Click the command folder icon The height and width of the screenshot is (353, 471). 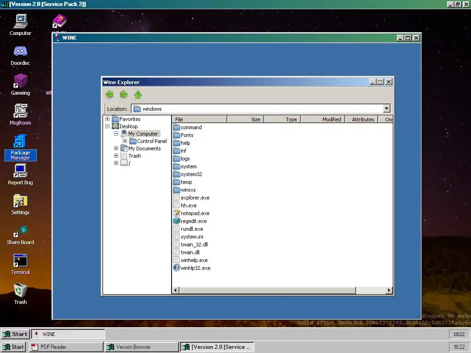[177, 127]
